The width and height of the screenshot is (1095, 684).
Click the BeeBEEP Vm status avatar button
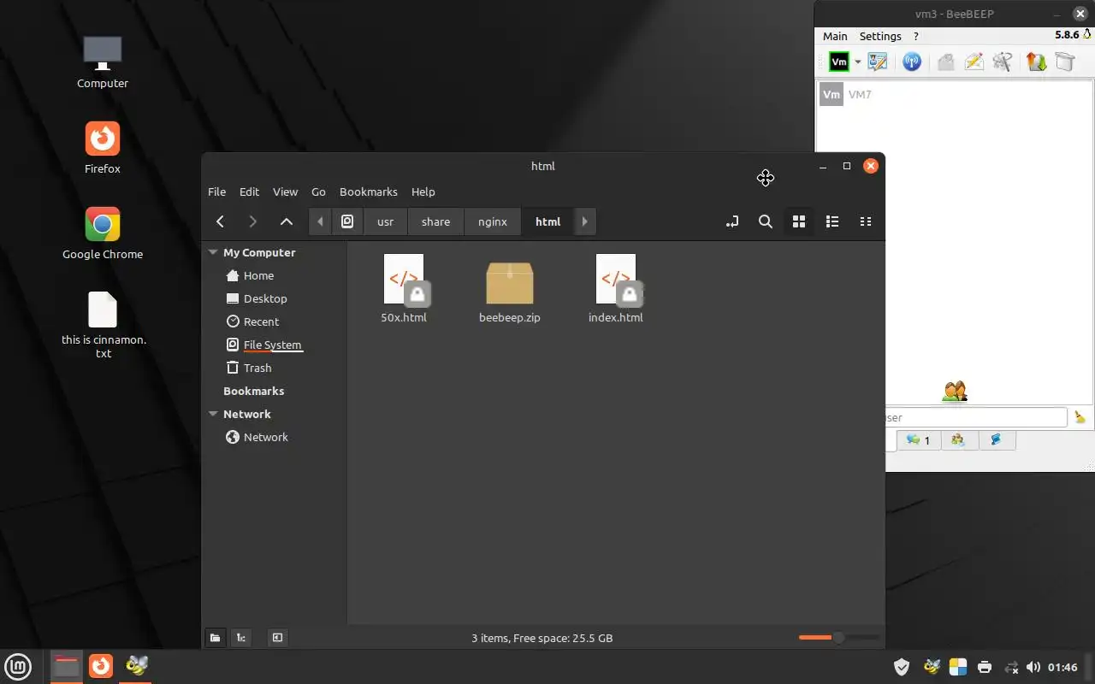pos(839,62)
